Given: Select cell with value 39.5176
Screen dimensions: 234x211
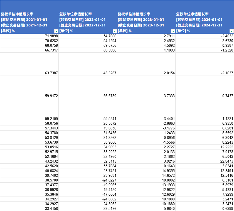Looking at the screenshot, I should (88, 208).
